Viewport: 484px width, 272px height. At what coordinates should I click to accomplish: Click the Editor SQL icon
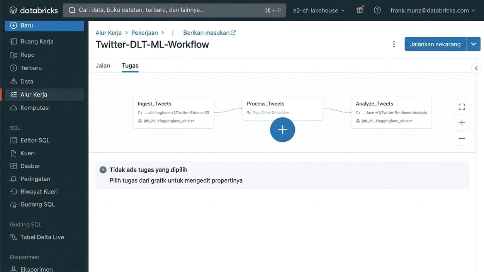tap(14, 140)
